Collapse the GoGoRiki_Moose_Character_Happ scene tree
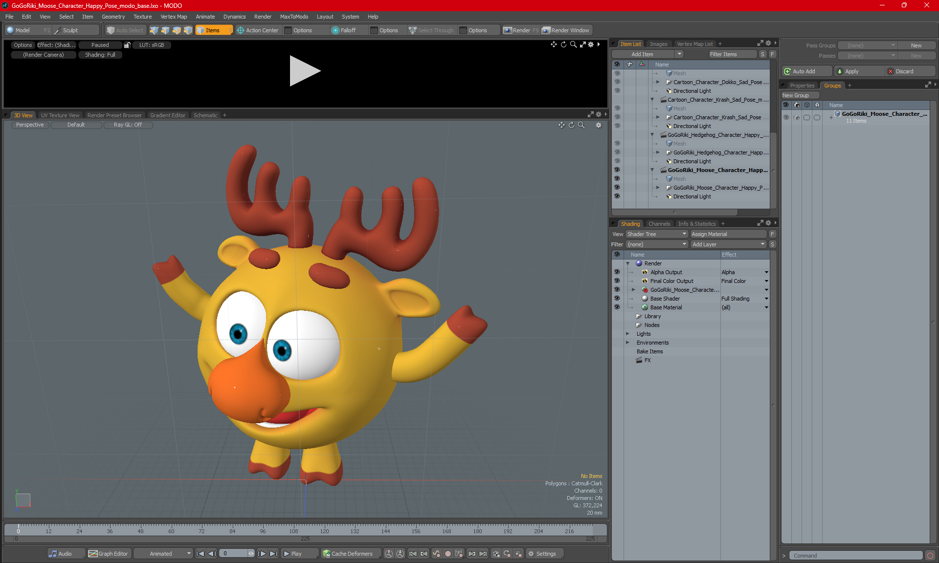 (x=652, y=170)
